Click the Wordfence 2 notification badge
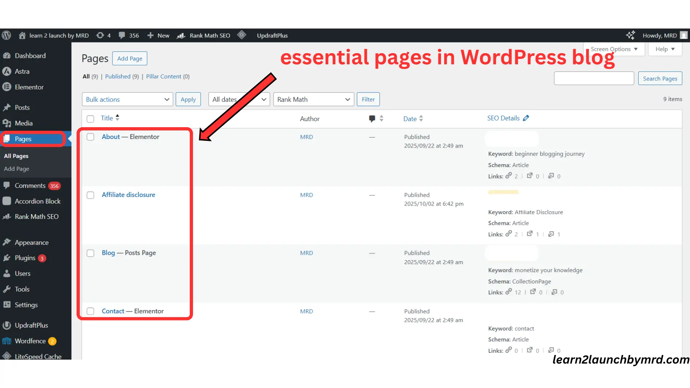690x388 pixels. pos(52,341)
